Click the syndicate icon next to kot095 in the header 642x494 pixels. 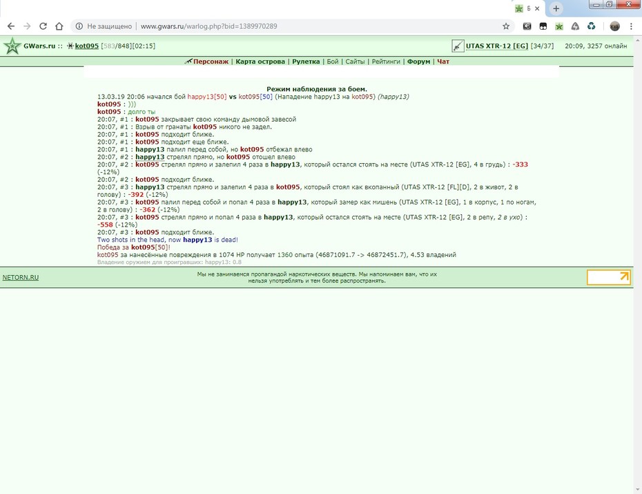click(x=70, y=46)
